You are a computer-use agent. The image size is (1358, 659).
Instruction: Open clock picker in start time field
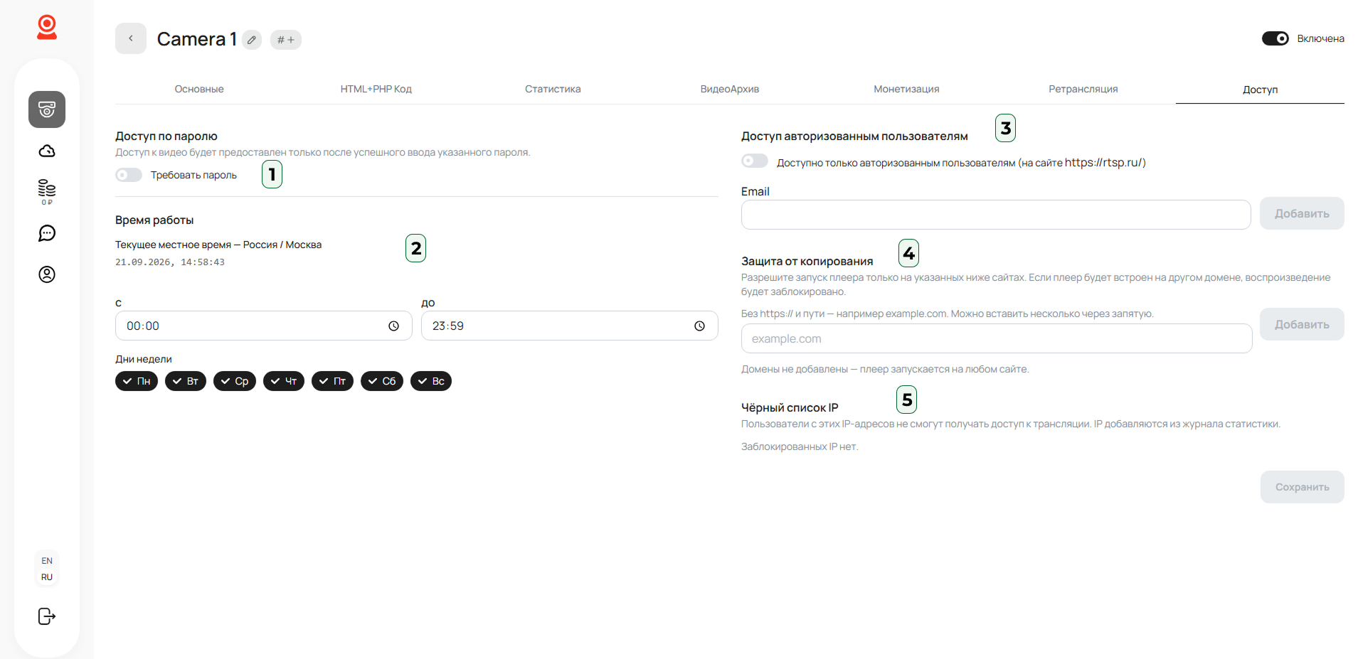(394, 326)
